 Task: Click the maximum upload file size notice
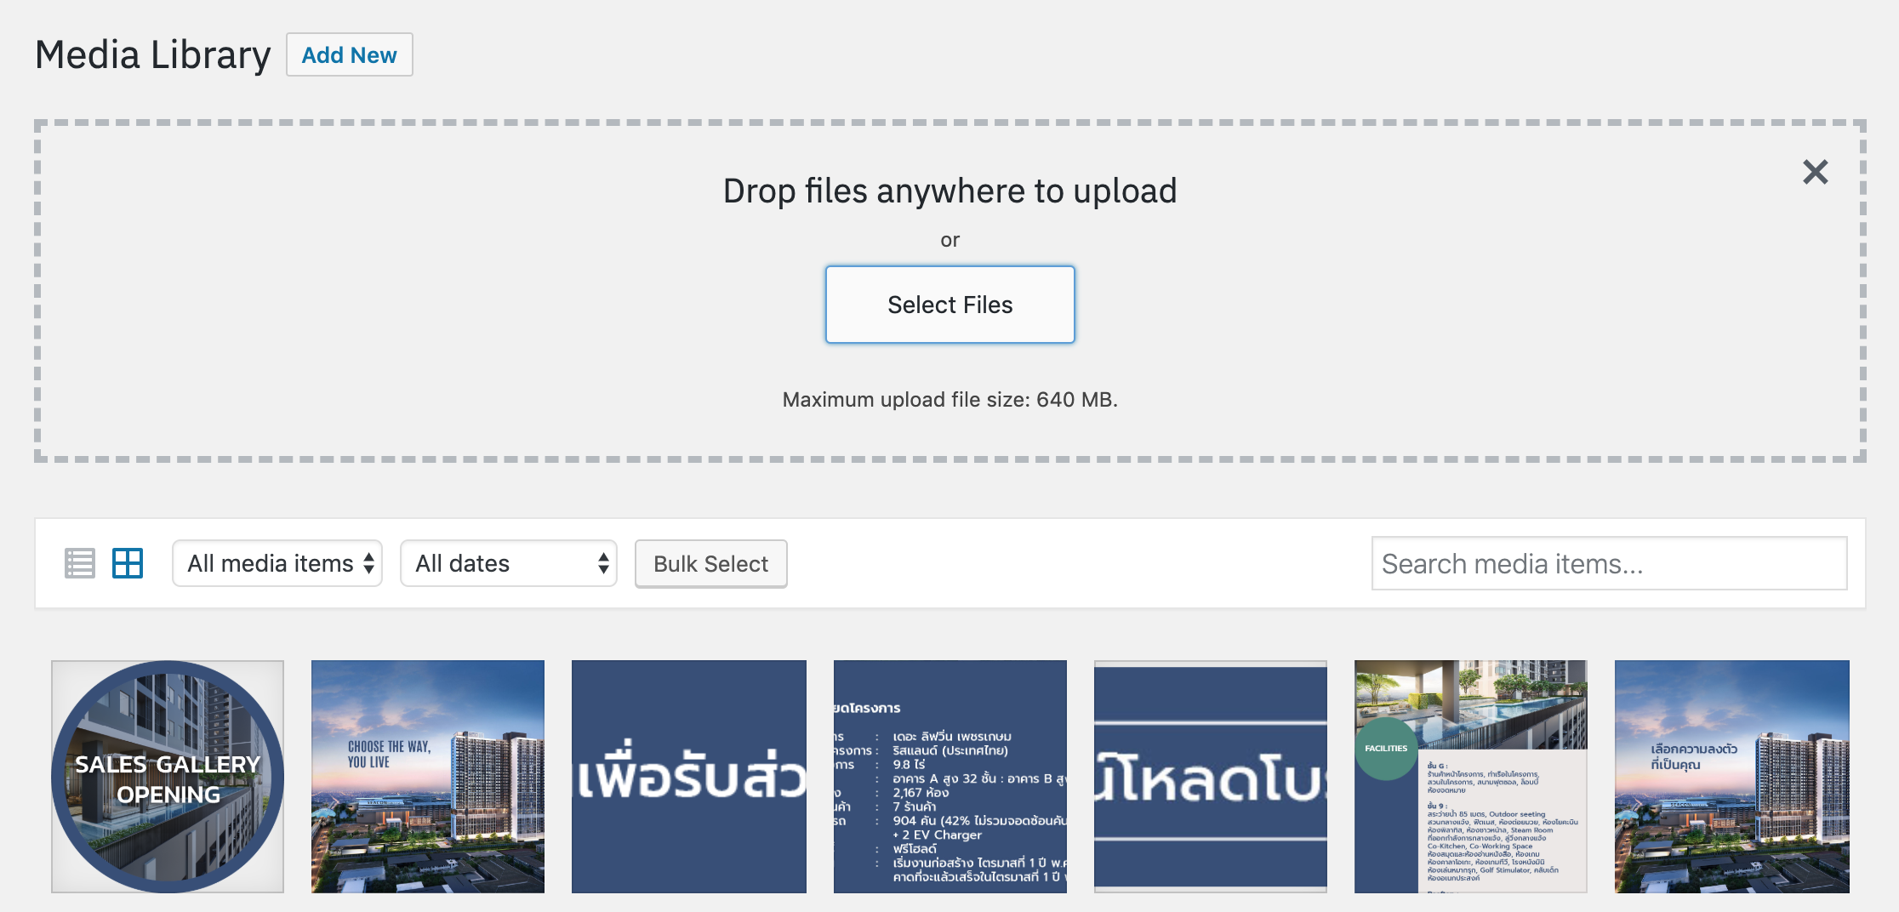coord(949,400)
